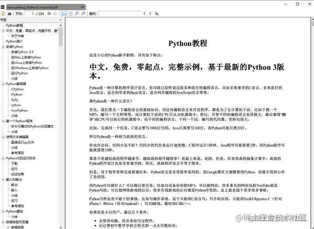The image size is (314, 229).
Task: Open the 直接运行py文件 bookmark
Action: tap(23, 142)
